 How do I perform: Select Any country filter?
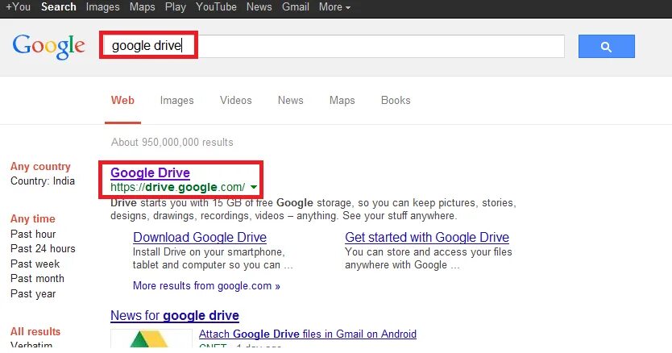(x=40, y=166)
